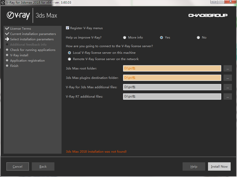Toggle the Register V-Ray menus checkbox
Screen dimensions: 237x177
[67, 28]
